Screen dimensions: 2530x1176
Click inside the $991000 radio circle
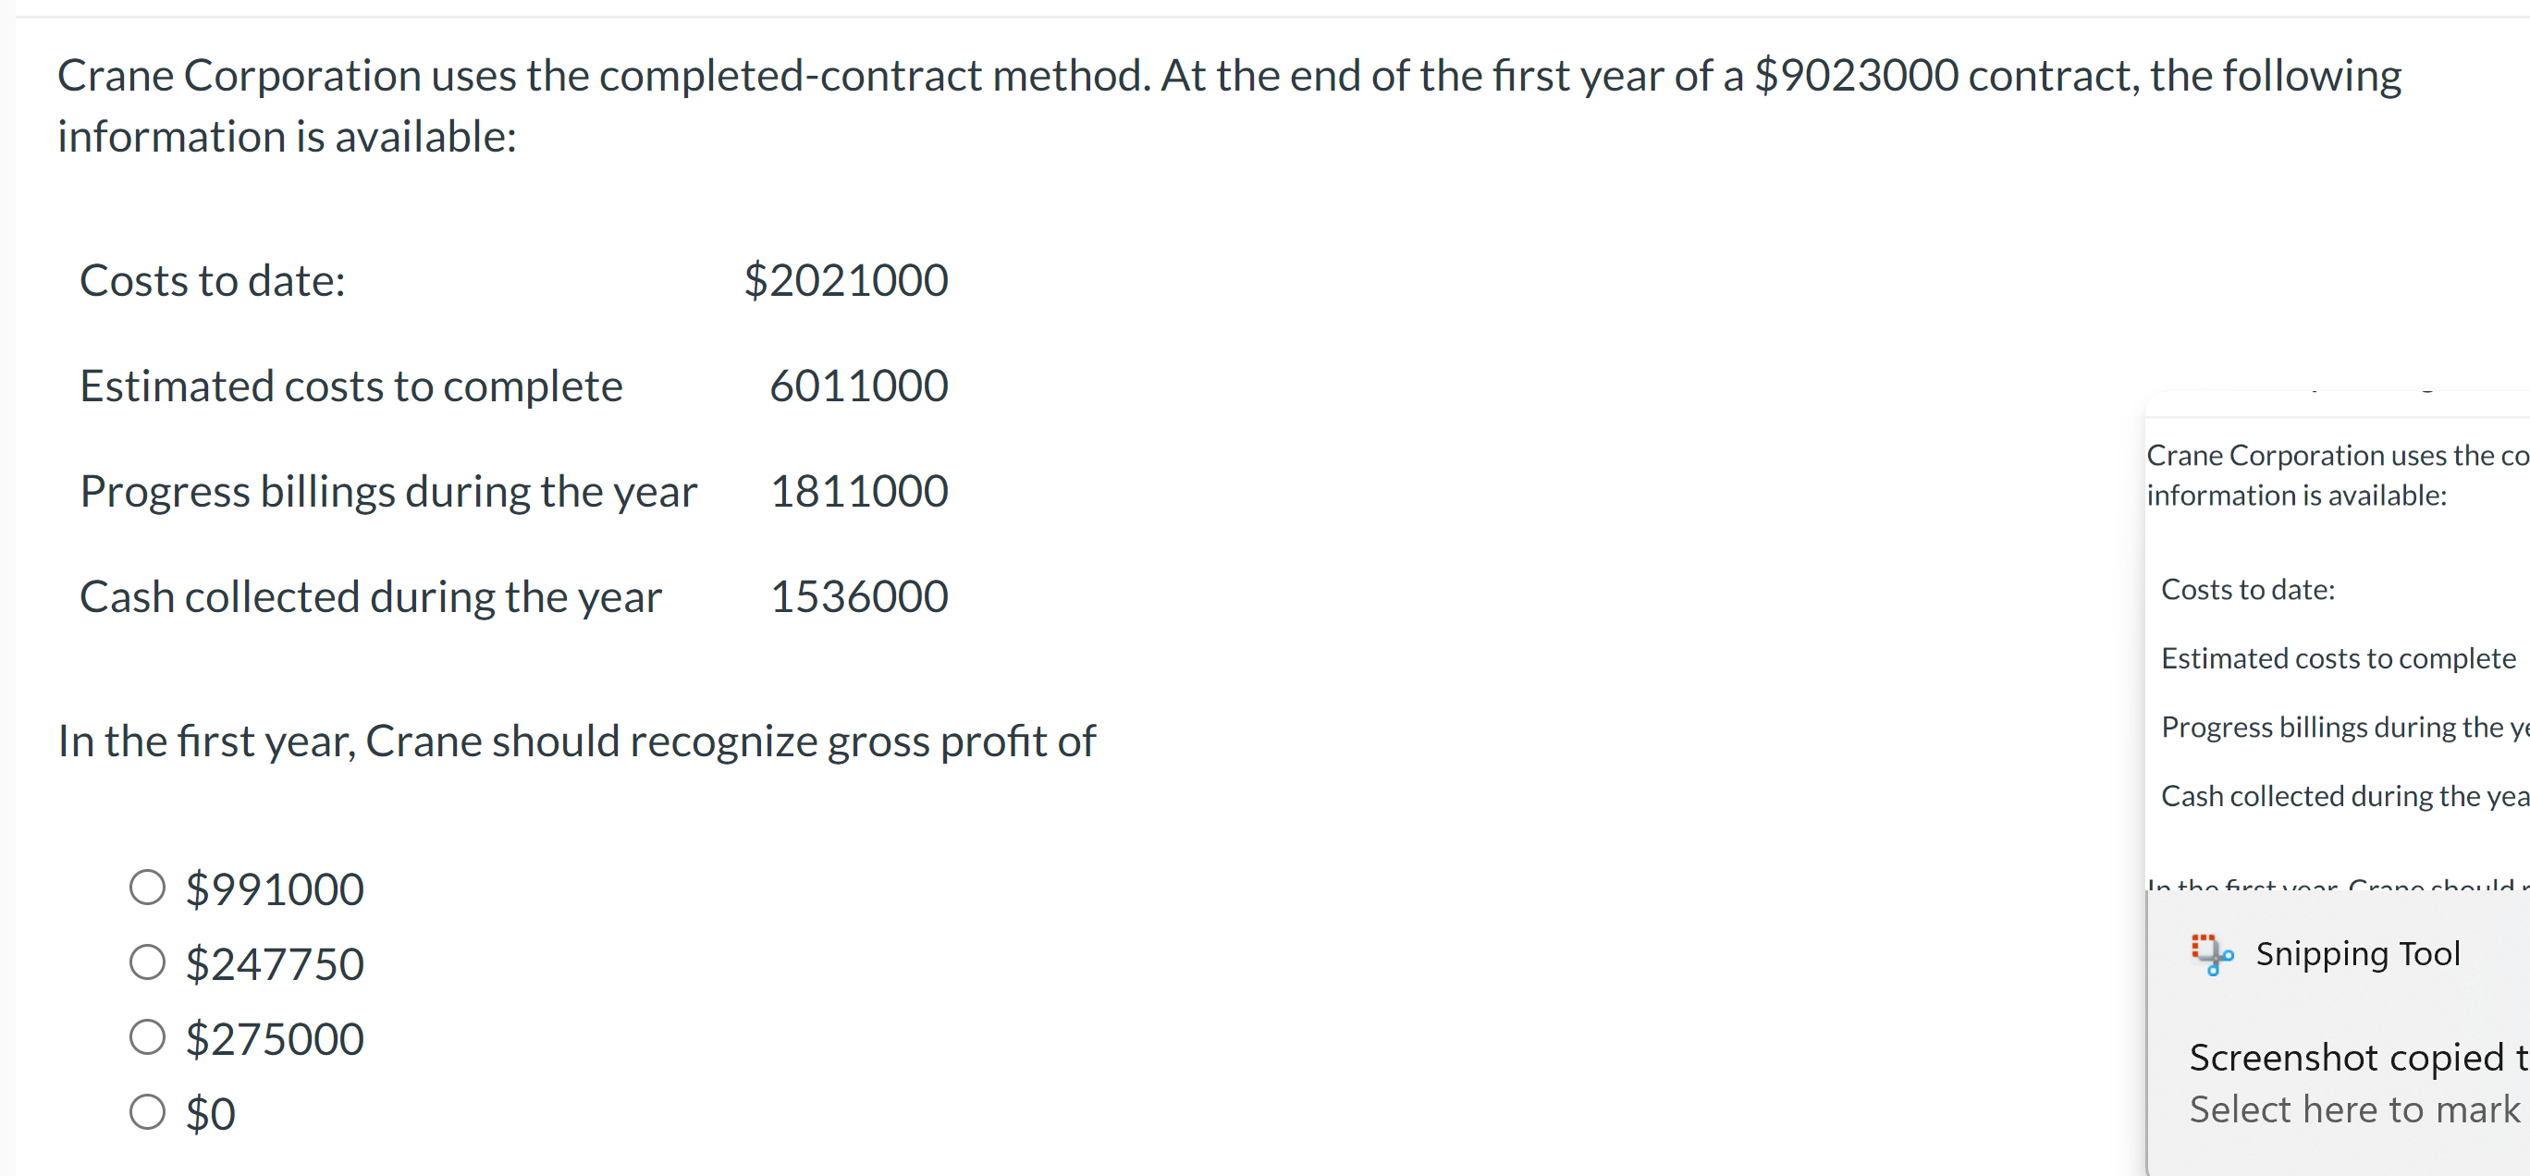[147, 887]
